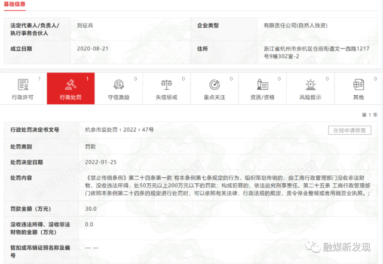Click the 住所 label

coord(202,48)
